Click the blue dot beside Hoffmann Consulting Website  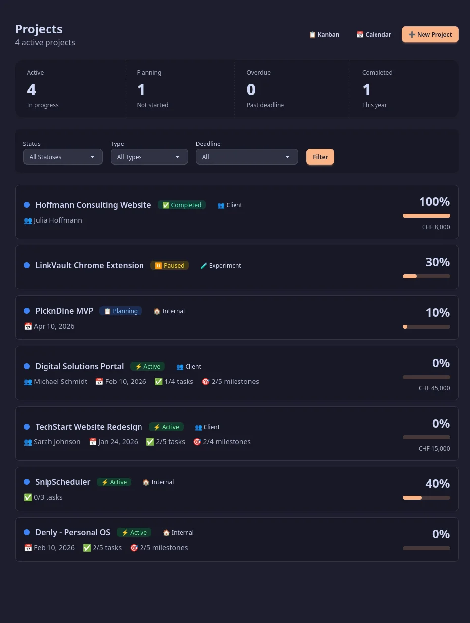[27, 205]
